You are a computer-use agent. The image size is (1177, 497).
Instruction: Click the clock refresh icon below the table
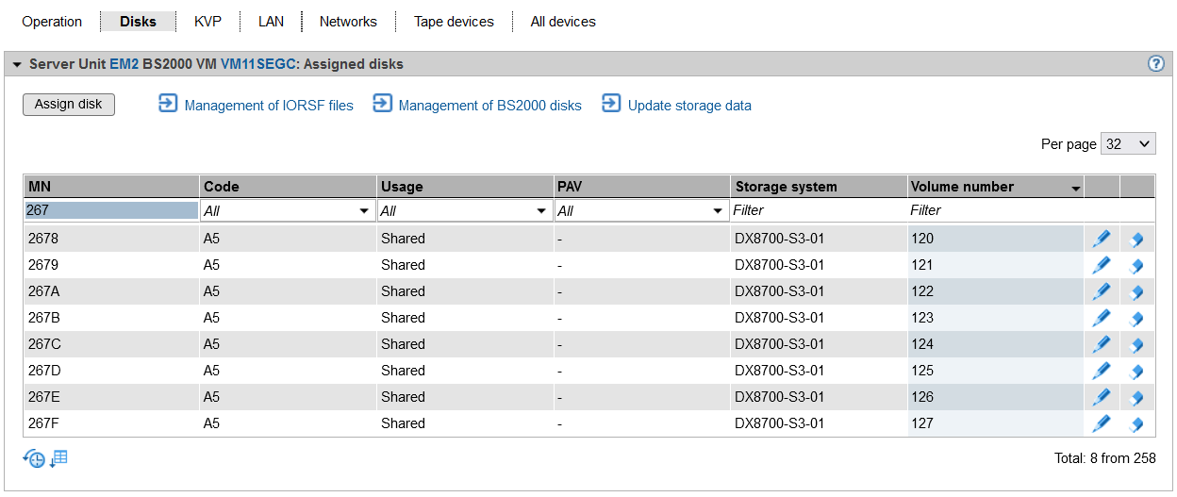coord(34,459)
